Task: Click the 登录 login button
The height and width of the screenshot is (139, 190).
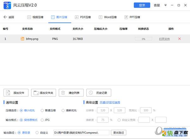Action: pyautogui.click(x=142, y=5)
